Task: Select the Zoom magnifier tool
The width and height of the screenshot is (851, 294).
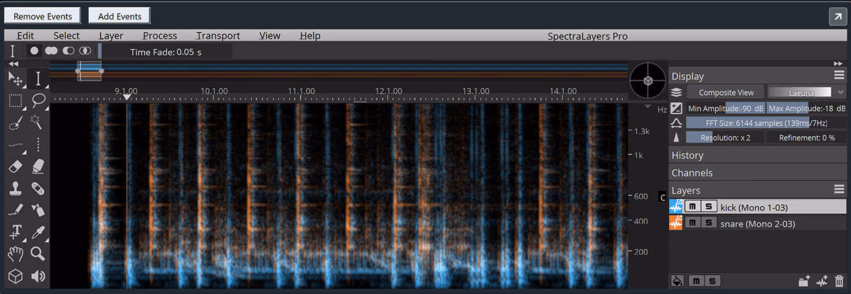Action: (x=38, y=254)
